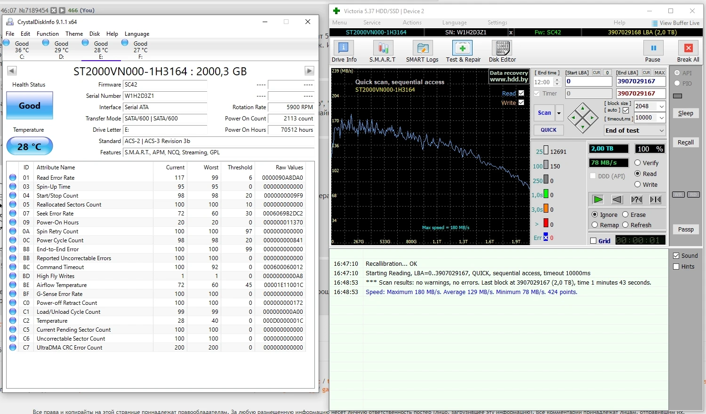The image size is (706, 414).
Task: Open the End of test dropdown
Action: point(661,130)
